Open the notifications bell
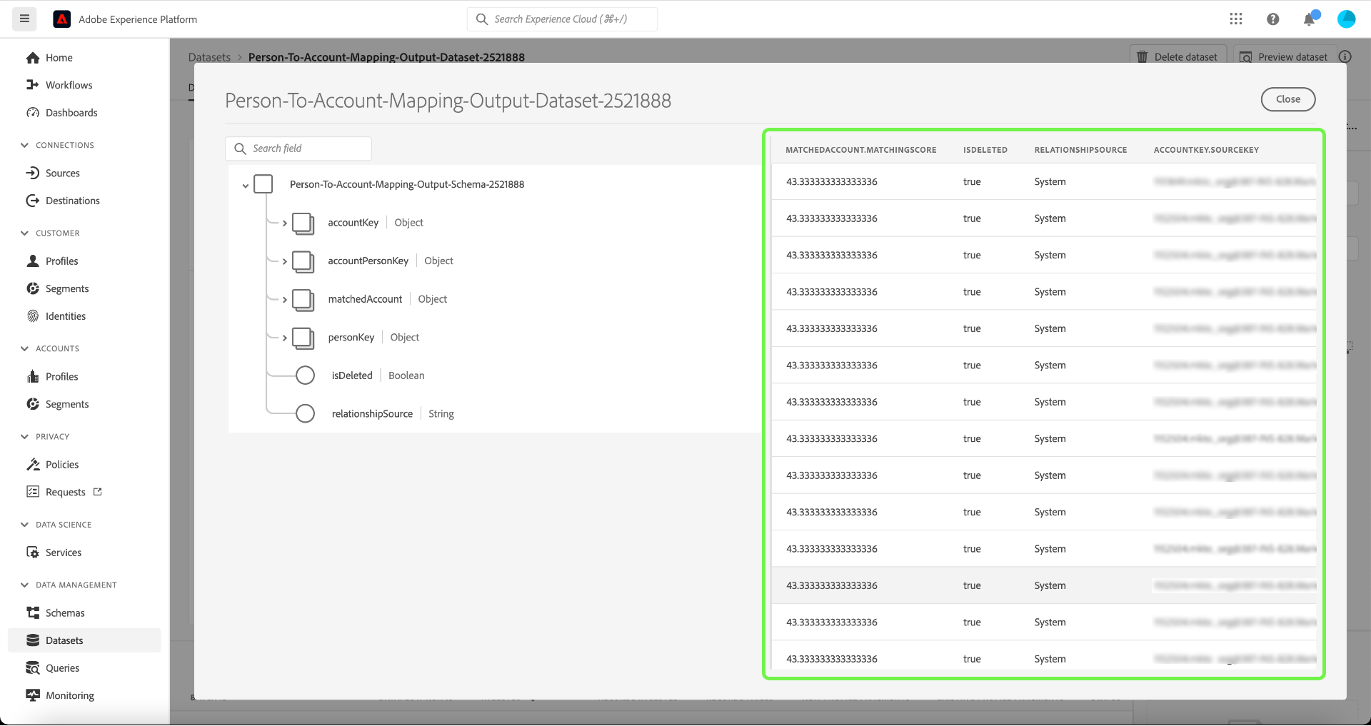Viewport: 1371px width, 726px height. click(x=1310, y=19)
